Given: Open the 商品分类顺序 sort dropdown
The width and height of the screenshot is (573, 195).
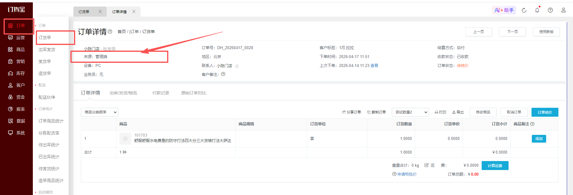Looking at the screenshot, I should point(99,112).
